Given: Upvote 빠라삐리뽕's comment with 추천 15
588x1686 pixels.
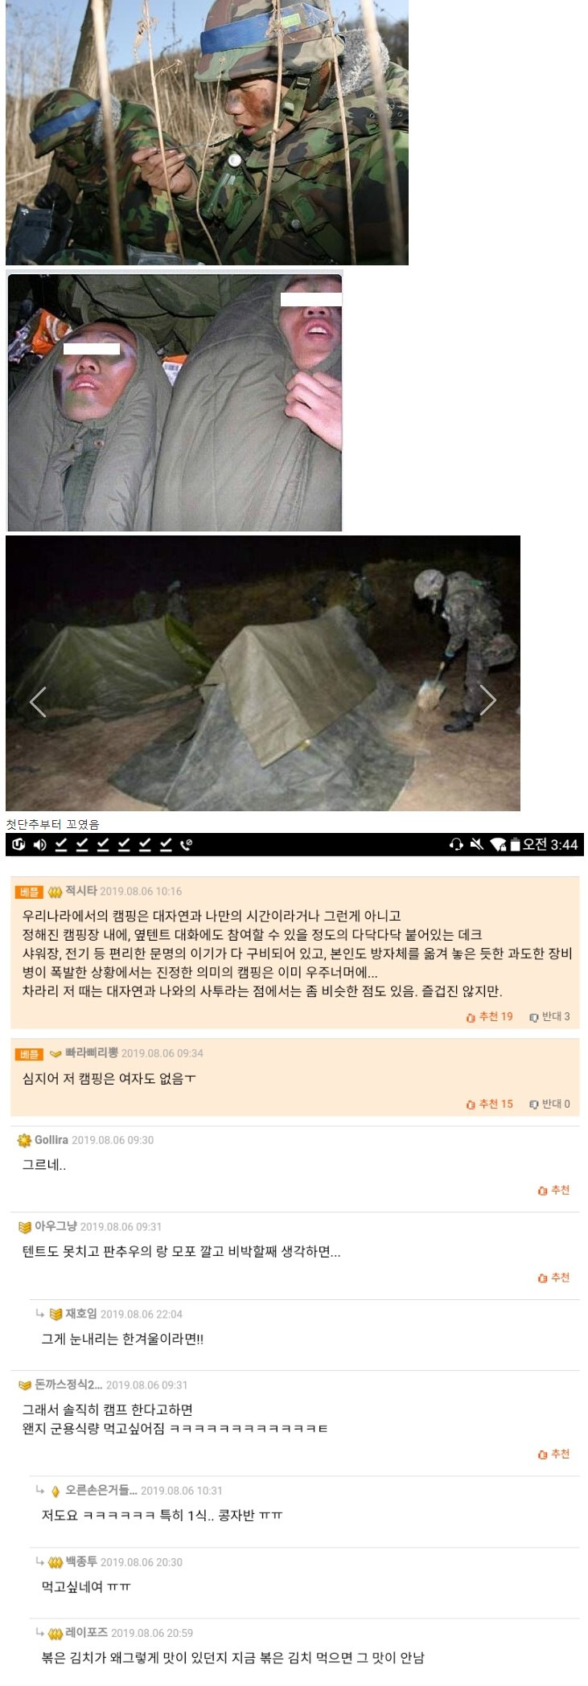Looking at the screenshot, I should (489, 1104).
